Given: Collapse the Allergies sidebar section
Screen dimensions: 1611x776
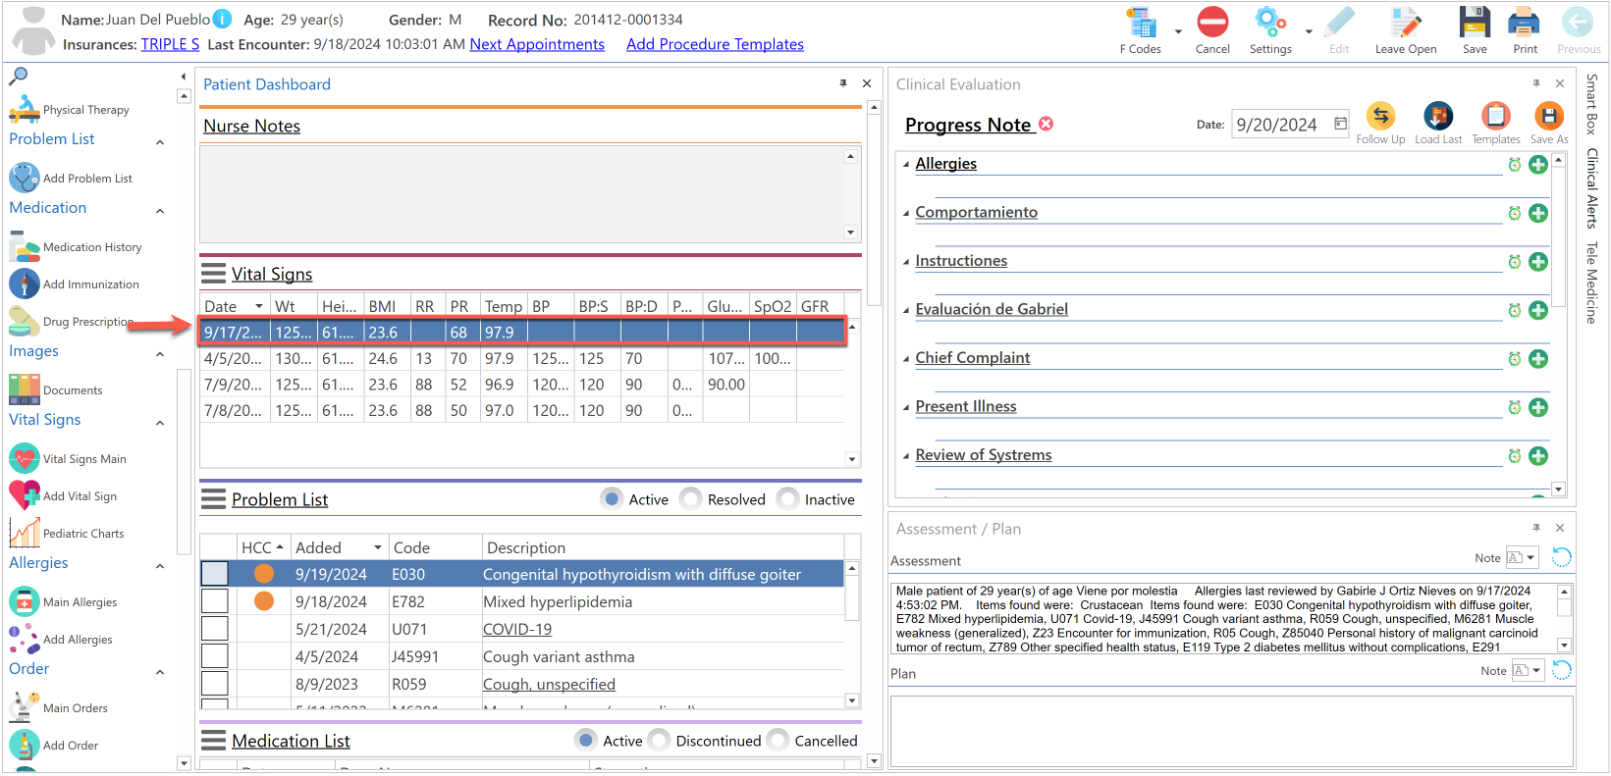Looking at the screenshot, I should click(x=160, y=567).
